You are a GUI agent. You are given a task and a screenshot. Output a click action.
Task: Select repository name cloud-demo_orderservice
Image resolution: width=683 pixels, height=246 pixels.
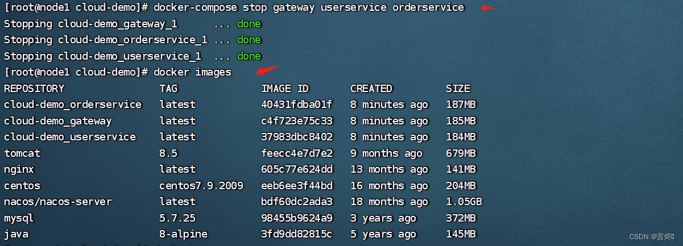pos(73,105)
